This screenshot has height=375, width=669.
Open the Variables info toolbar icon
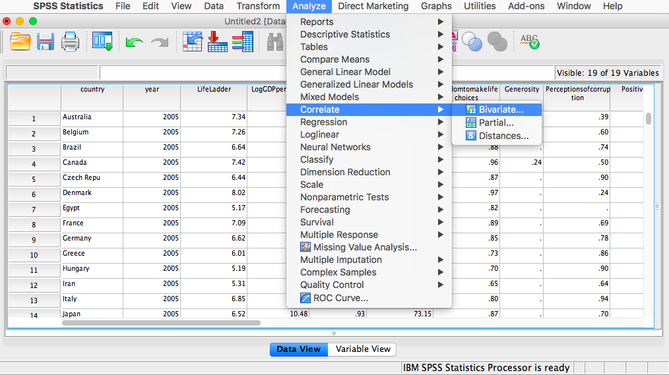(243, 42)
